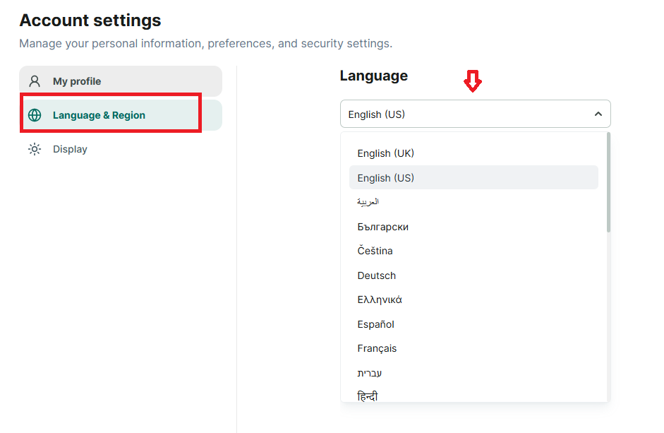
Task: Pick Français from the language list
Action: coord(473,348)
